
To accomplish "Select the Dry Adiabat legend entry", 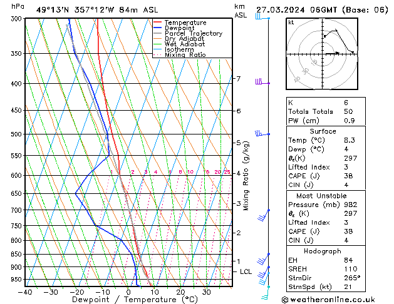I will (184, 39).
